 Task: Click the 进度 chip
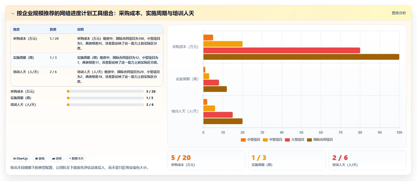[57, 158]
